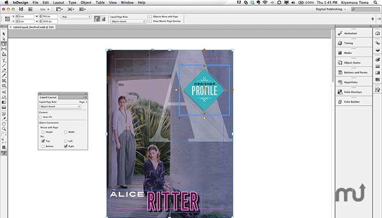Enable Show Master Page Overlay
Viewport: 382px width, 218px height.
[x=150, y=21]
